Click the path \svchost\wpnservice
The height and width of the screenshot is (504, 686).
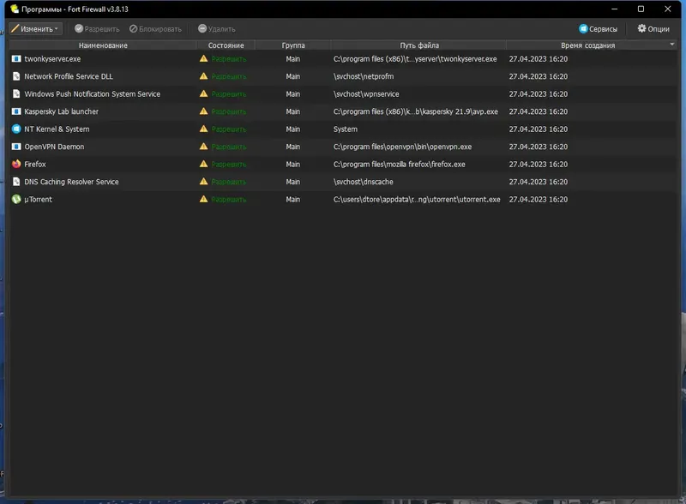click(366, 93)
